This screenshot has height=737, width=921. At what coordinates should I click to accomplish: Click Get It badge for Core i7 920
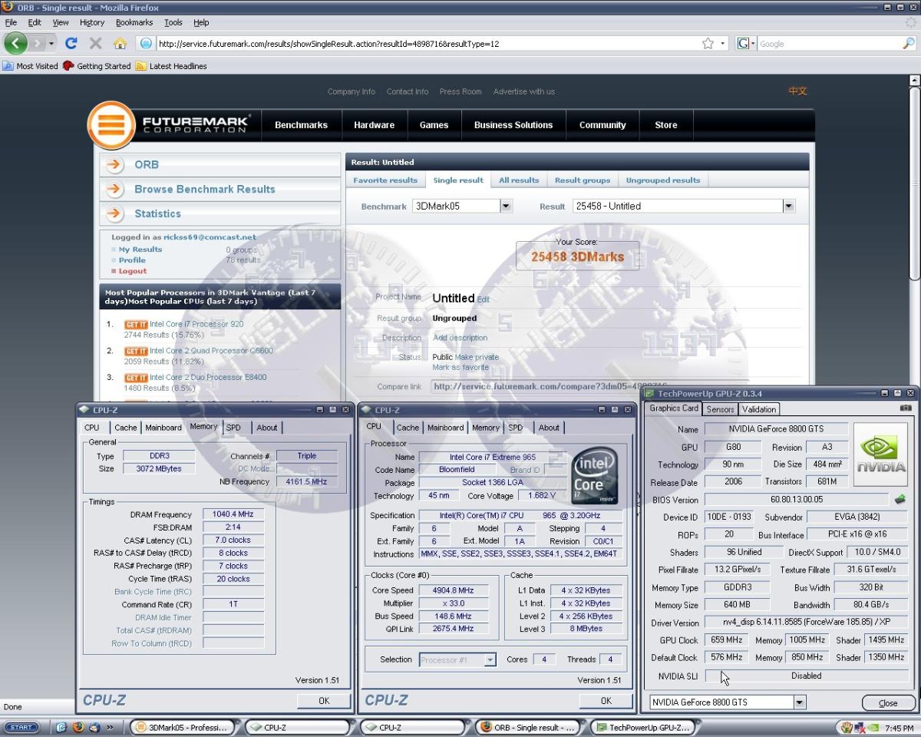(x=136, y=325)
